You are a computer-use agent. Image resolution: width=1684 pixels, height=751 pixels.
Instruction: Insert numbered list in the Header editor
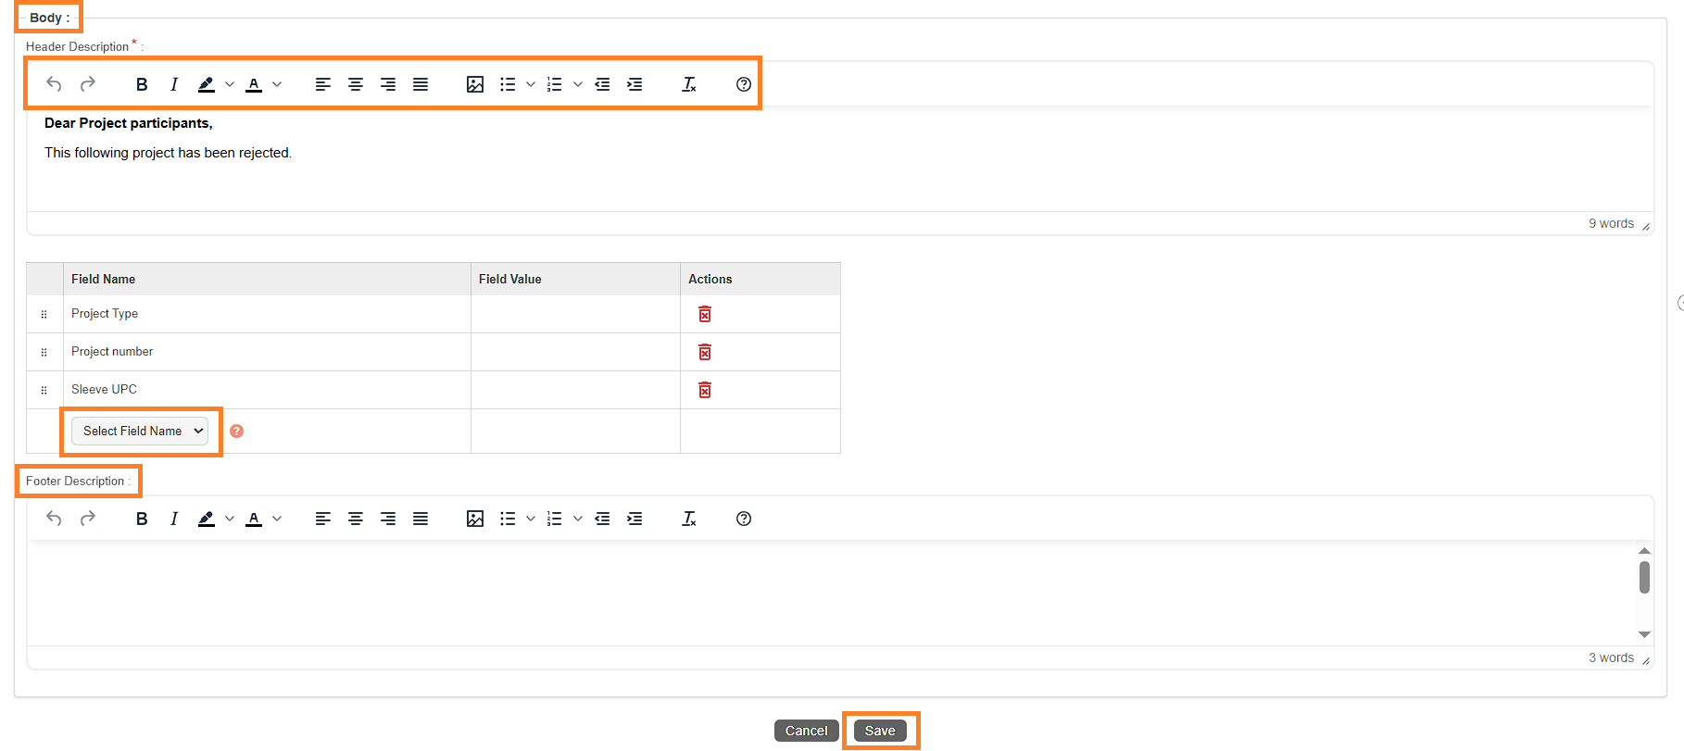(555, 84)
